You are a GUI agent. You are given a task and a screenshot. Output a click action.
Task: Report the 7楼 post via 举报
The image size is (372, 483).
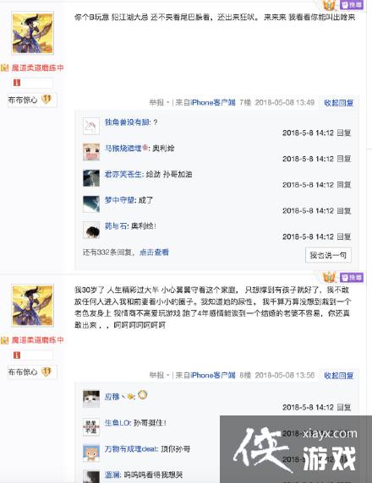pos(156,102)
